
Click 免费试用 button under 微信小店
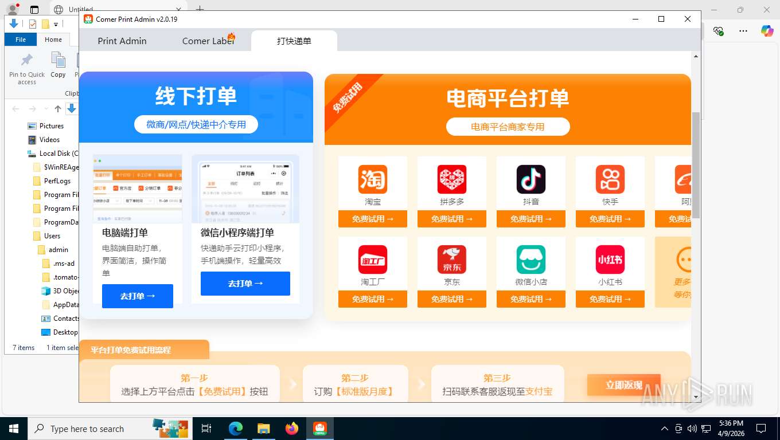point(531,299)
